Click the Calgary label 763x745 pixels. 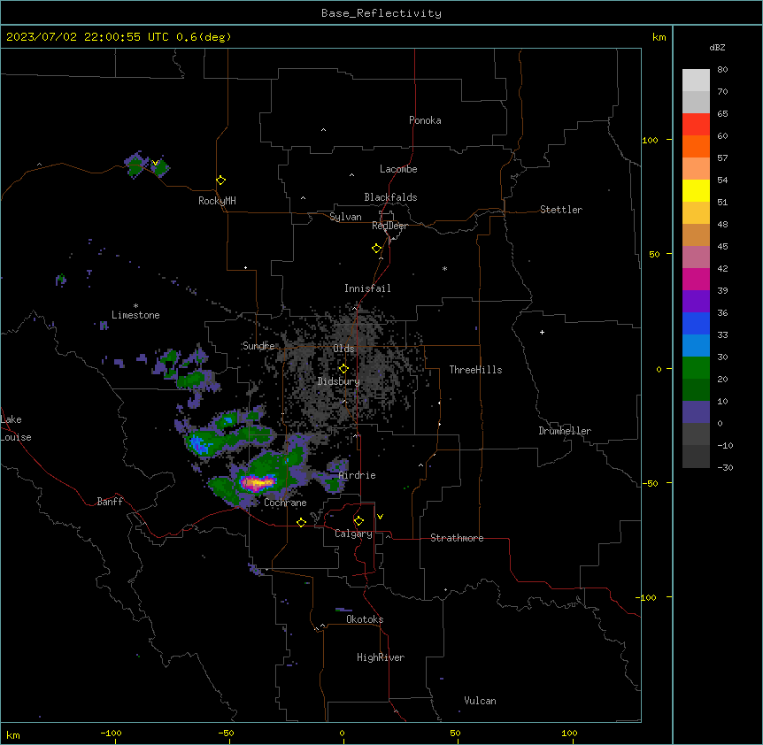coord(354,534)
